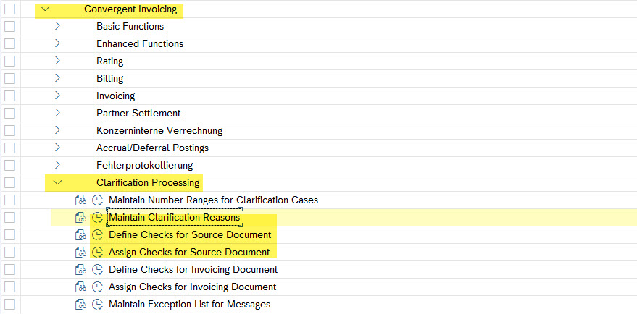Viewport: 637px width, 314px height.
Task: Open documentation icon for Assign Checks for Source Document
Action: click(80, 253)
